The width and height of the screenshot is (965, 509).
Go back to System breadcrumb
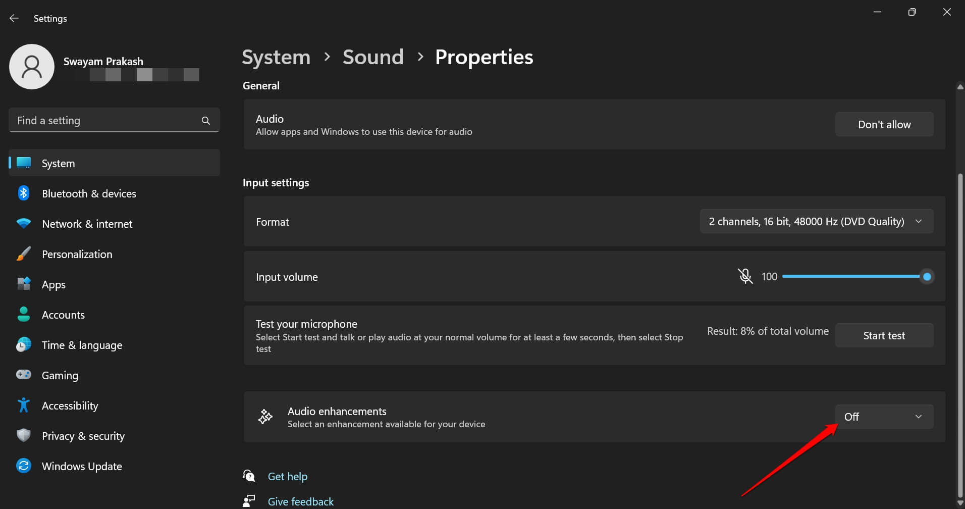pyautogui.click(x=276, y=57)
